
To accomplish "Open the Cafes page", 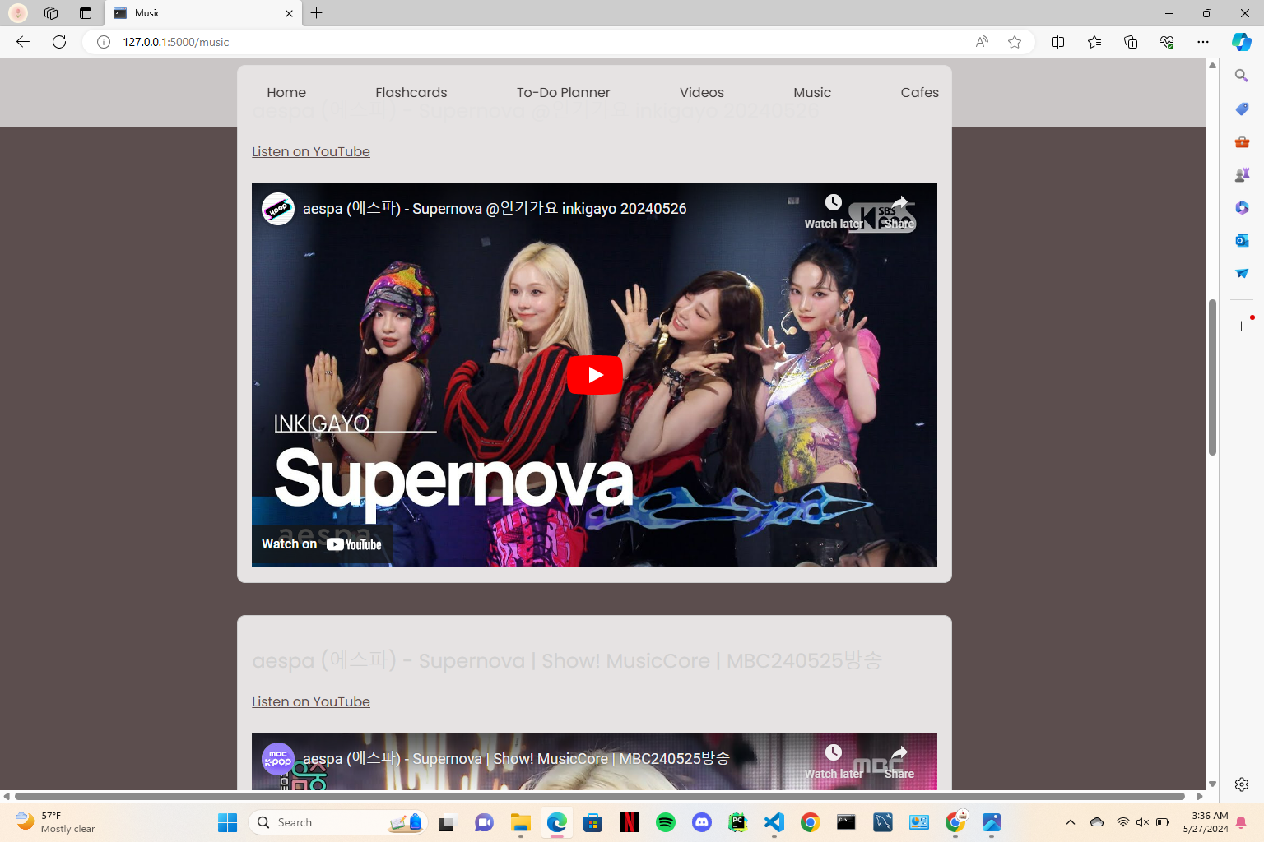I will (x=920, y=92).
